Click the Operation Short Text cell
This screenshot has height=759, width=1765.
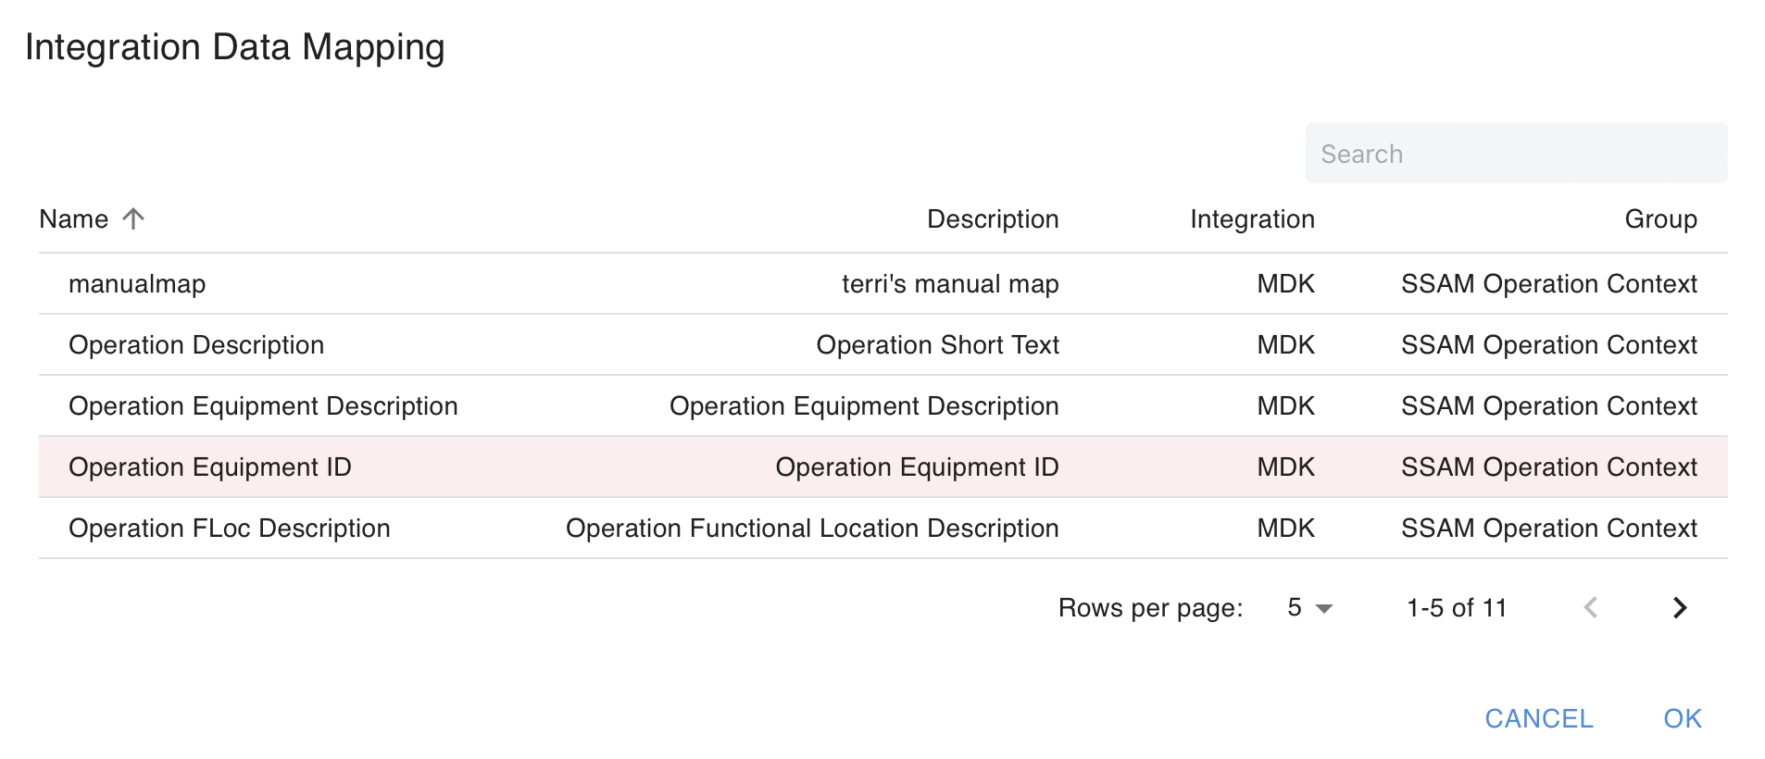click(937, 345)
